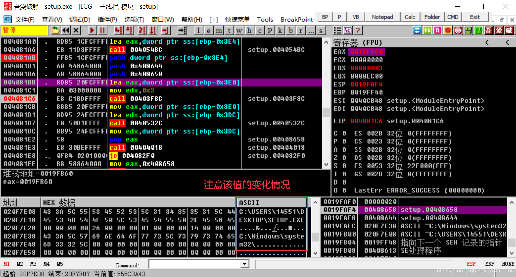Click the purple appearance options icon

tap(347, 30)
